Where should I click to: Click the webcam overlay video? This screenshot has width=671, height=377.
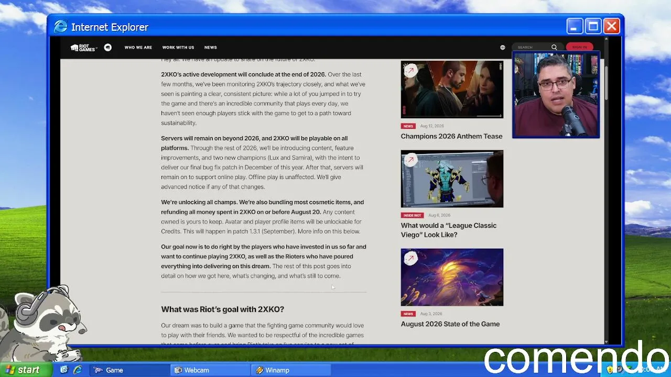(x=556, y=95)
